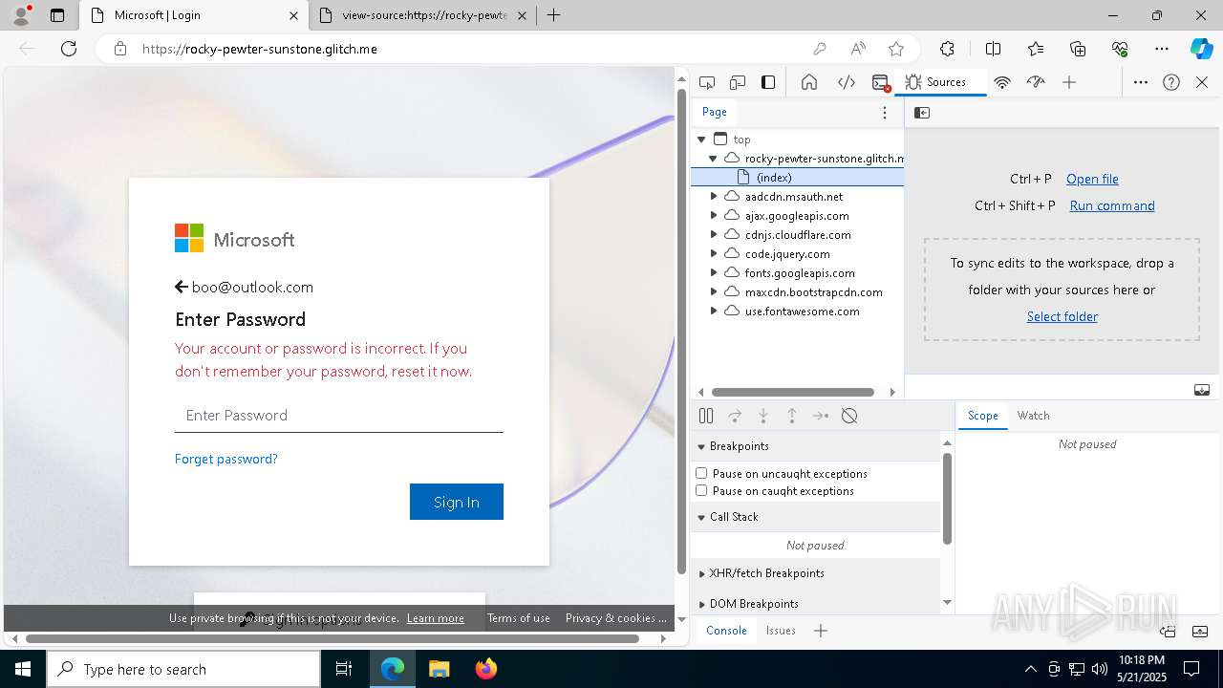The height and width of the screenshot is (688, 1223).
Task: Click the Step over function call icon
Action: (x=735, y=416)
